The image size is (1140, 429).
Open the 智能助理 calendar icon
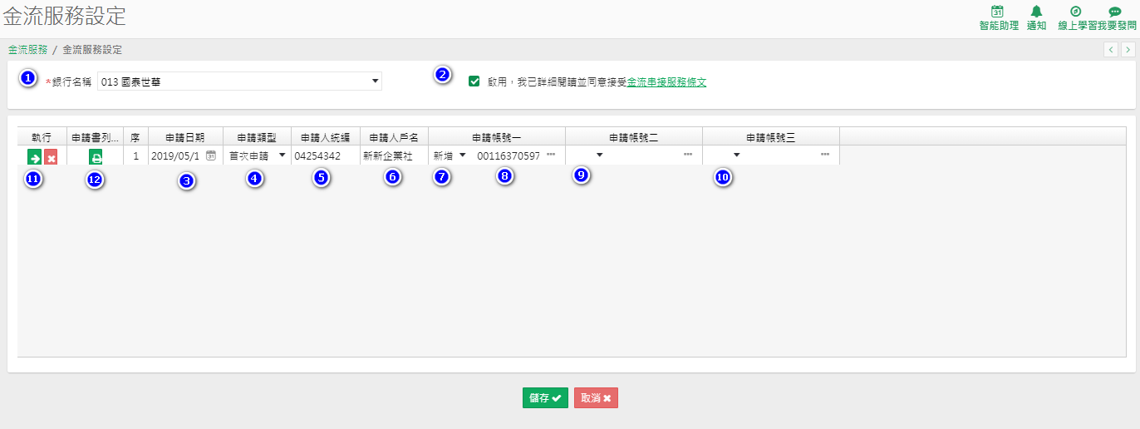(x=998, y=12)
